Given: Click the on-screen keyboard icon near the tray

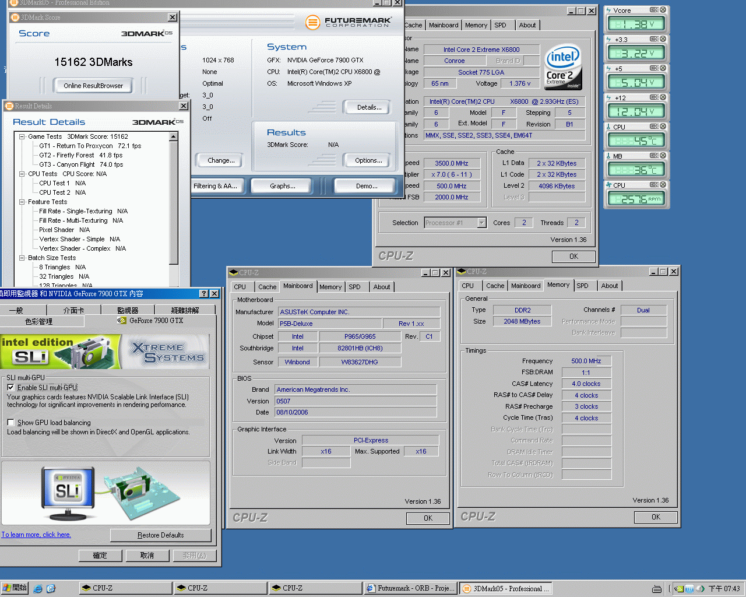Looking at the screenshot, I should [x=657, y=589].
